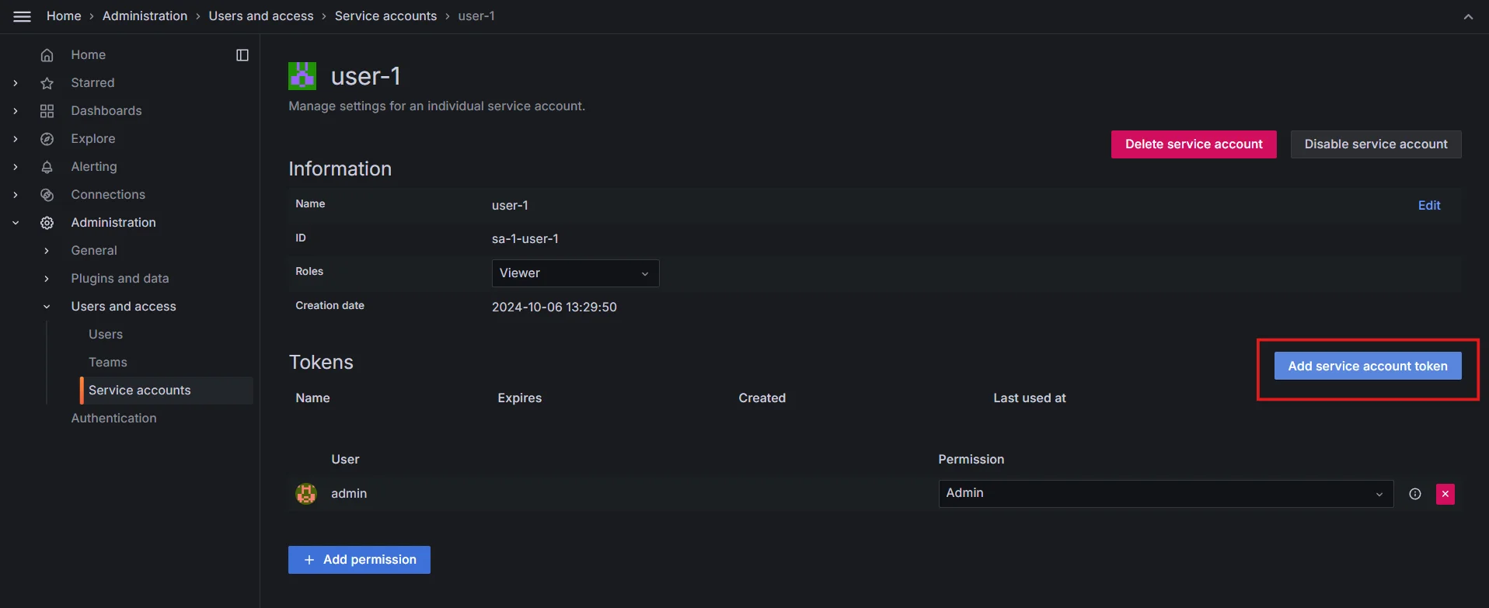Click the Starred star icon

click(x=47, y=83)
